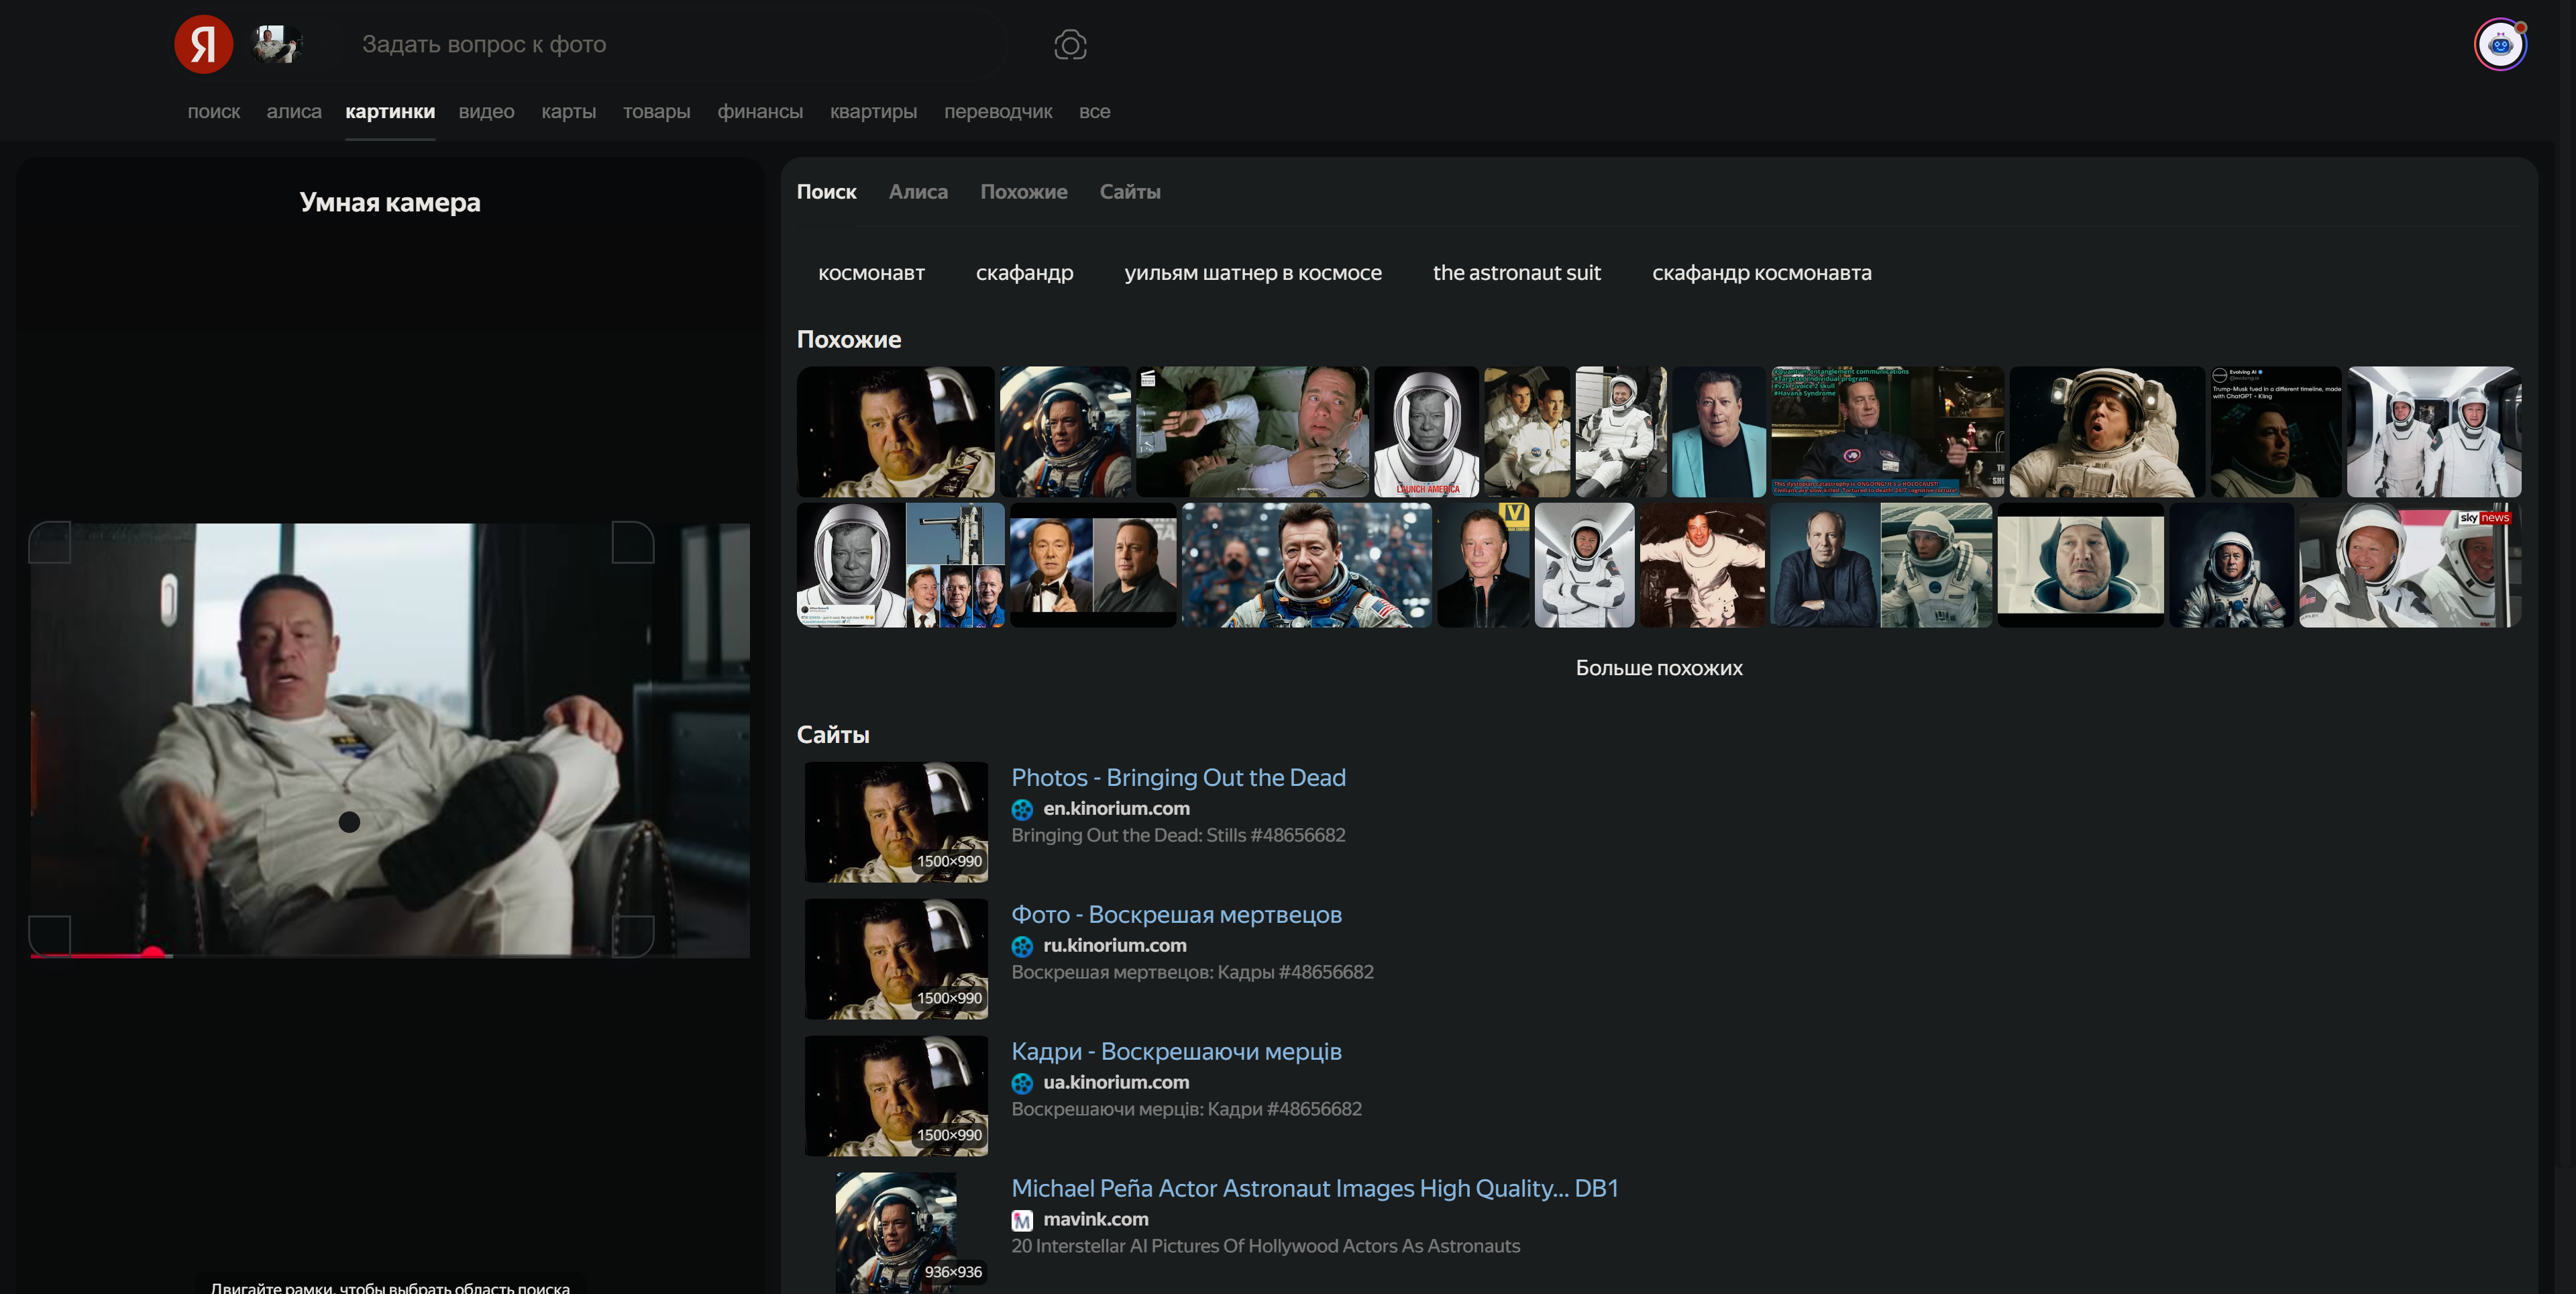Click уильям шатнер в космосе chip

tap(1252, 272)
